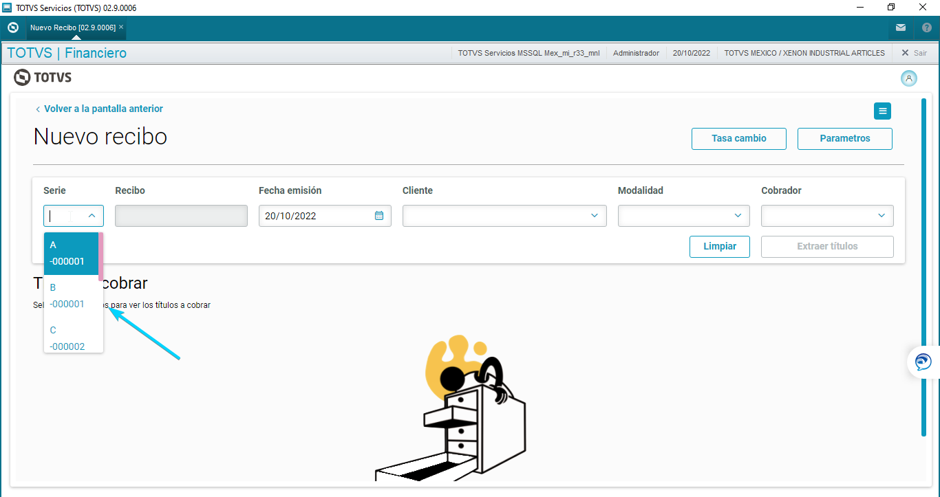
Task: Click the Administrador user label
Action: point(636,53)
